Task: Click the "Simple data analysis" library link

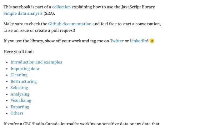Action: click(23, 13)
